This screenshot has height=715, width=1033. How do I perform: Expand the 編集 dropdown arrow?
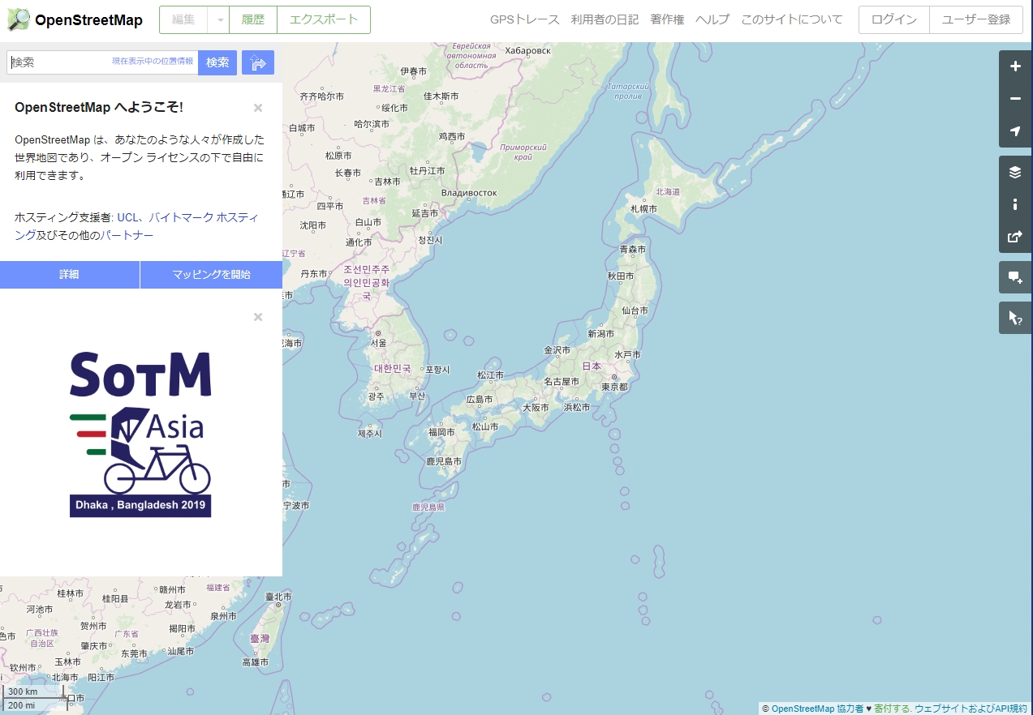pos(219,19)
